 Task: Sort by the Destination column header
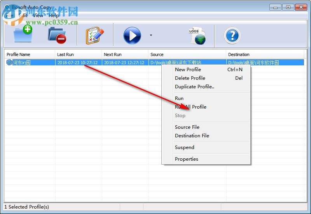pos(265,54)
